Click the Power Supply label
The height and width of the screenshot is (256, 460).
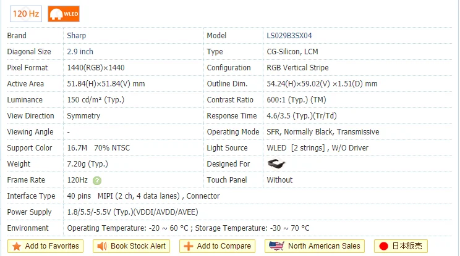click(29, 212)
